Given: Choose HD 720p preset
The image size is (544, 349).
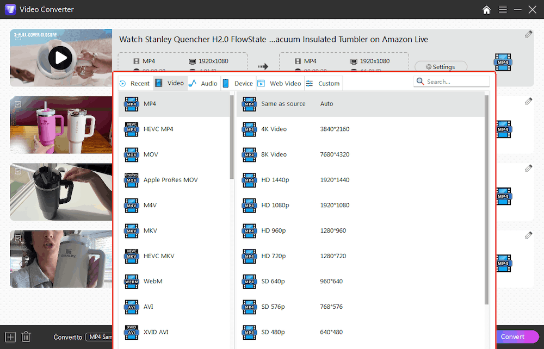Looking at the screenshot, I should pyautogui.click(x=361, y=256).
